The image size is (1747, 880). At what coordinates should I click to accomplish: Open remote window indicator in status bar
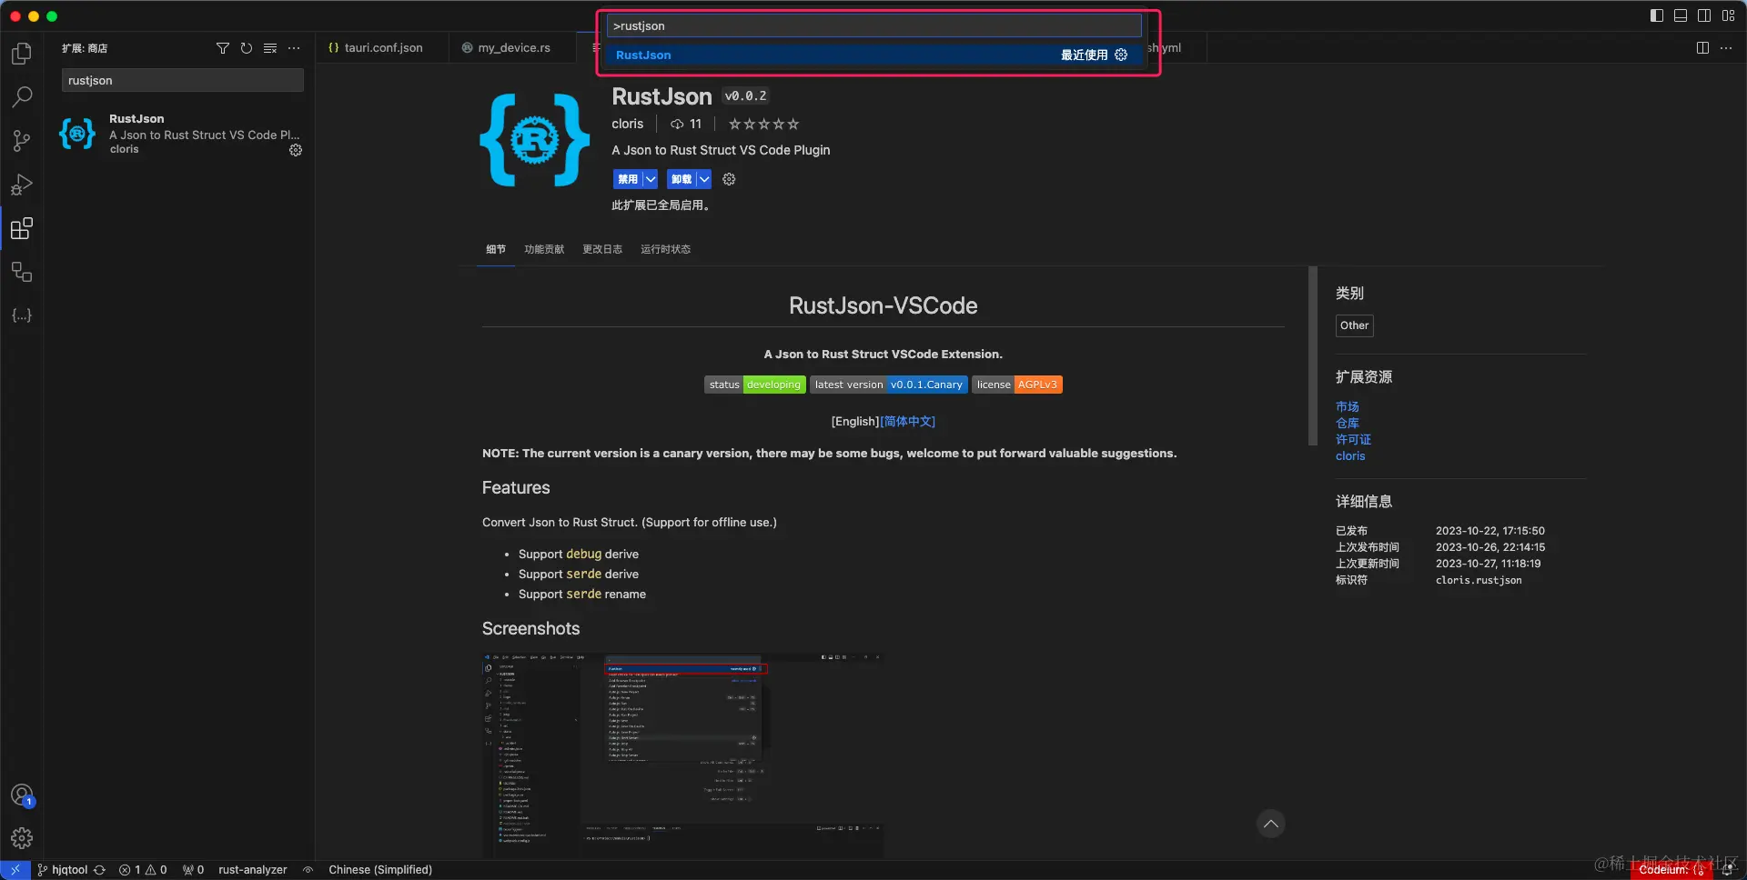click(15, 870)
